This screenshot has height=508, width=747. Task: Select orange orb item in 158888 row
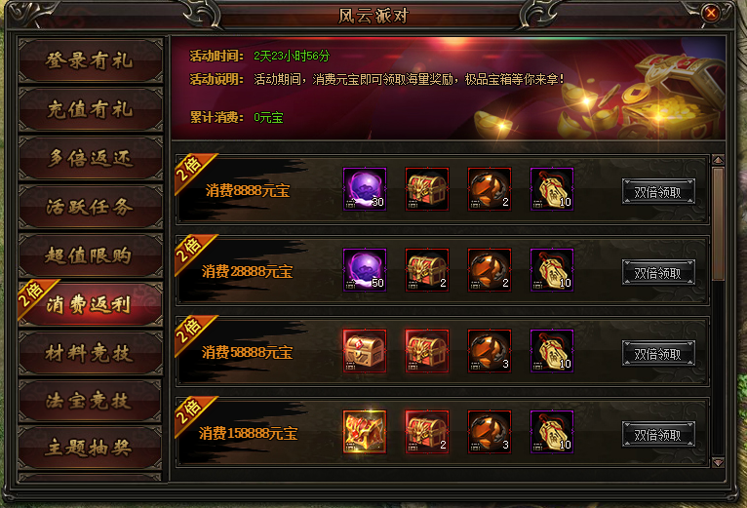pyautogui.click(x=490, y=432)
